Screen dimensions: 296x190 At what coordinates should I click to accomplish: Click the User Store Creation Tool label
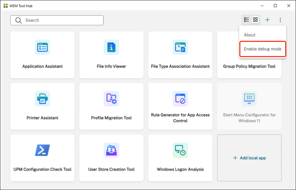[111, 169]
